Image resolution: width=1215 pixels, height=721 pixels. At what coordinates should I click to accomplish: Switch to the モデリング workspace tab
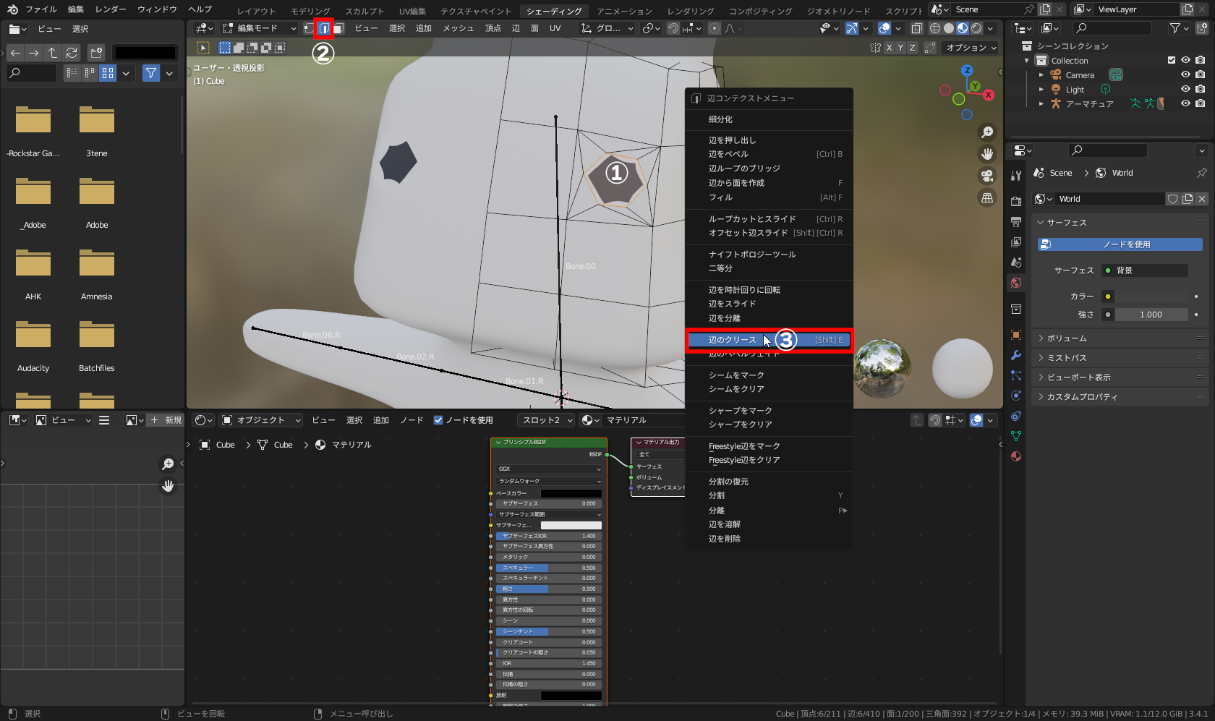pos(310,11)
